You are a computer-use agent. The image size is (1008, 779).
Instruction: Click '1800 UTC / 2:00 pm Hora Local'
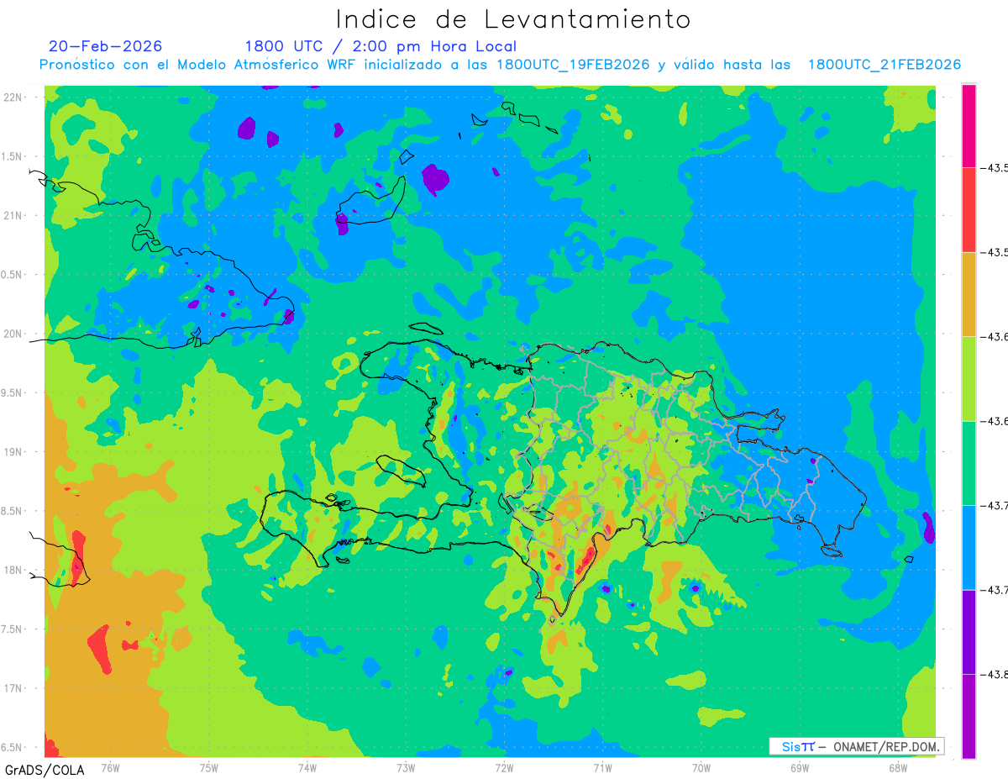coord(381,46)
